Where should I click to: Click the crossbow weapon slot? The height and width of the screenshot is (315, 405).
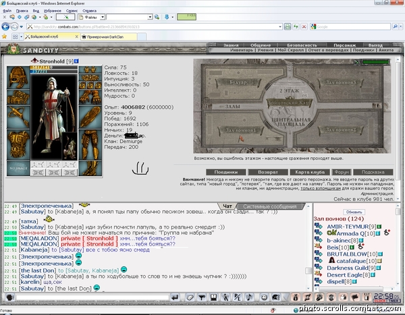(x=18, y=117)
